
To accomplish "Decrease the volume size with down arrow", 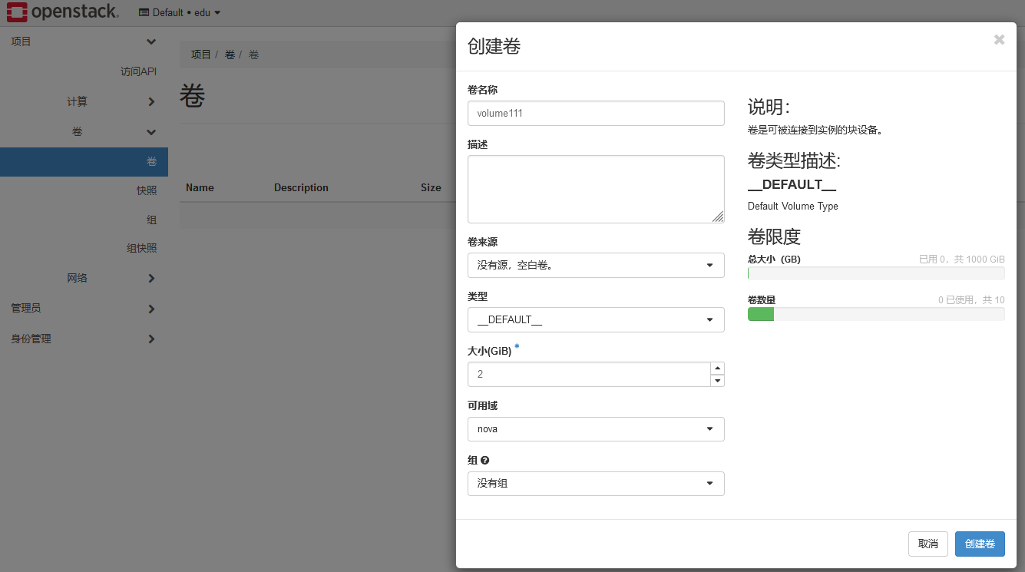I will (717, 381).
